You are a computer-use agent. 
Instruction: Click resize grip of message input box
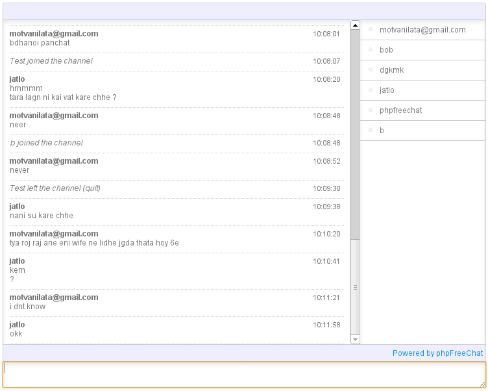[482, 385]
